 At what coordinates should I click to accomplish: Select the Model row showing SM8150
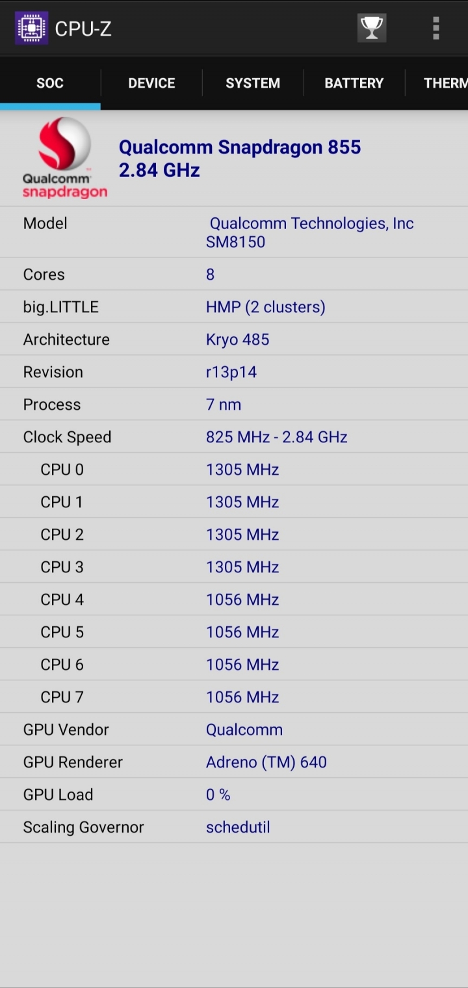coord(234,232)
